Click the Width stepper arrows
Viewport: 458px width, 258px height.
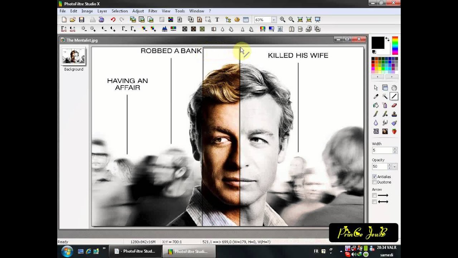tap(395, 150)
